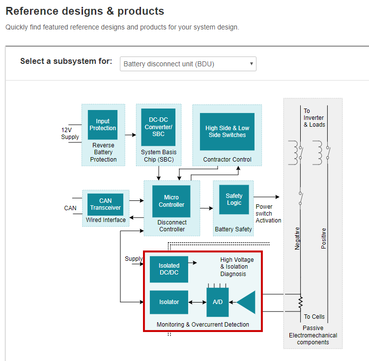Click the Input Protection block

click(103, 125)
